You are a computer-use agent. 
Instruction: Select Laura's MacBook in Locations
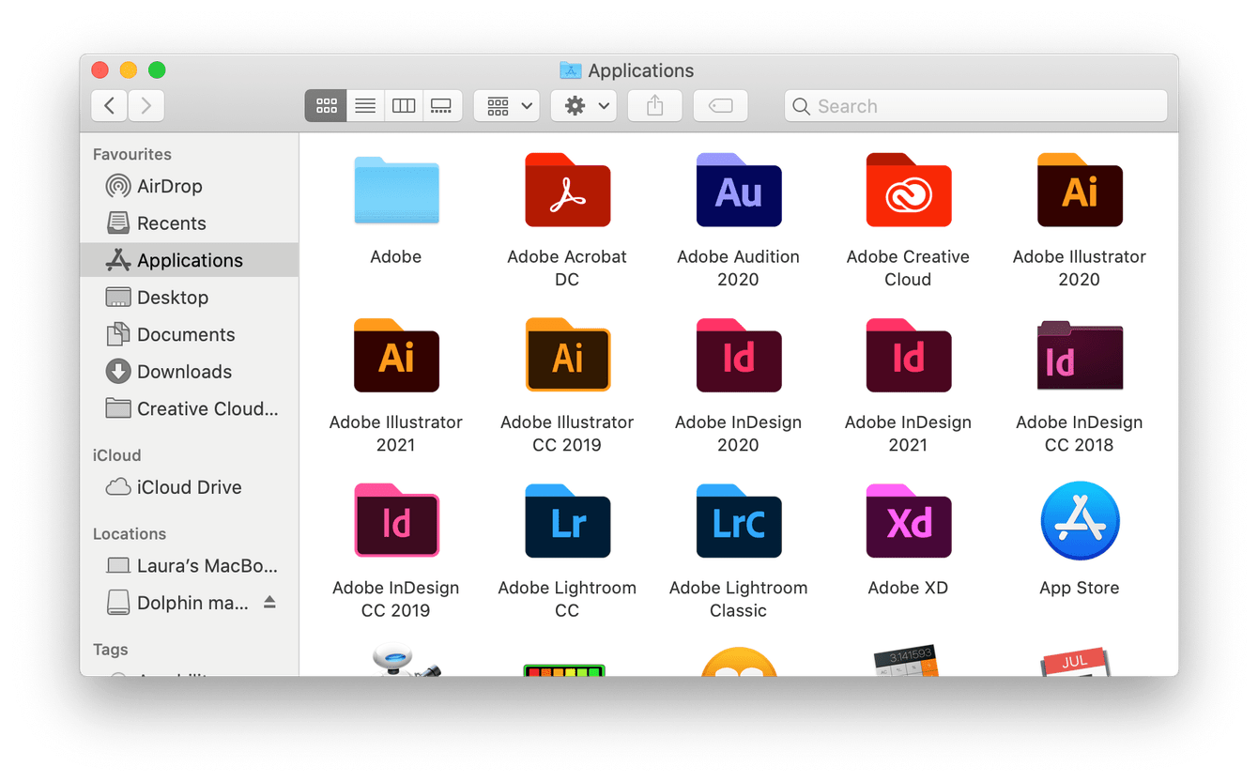[x=189, y=566]
